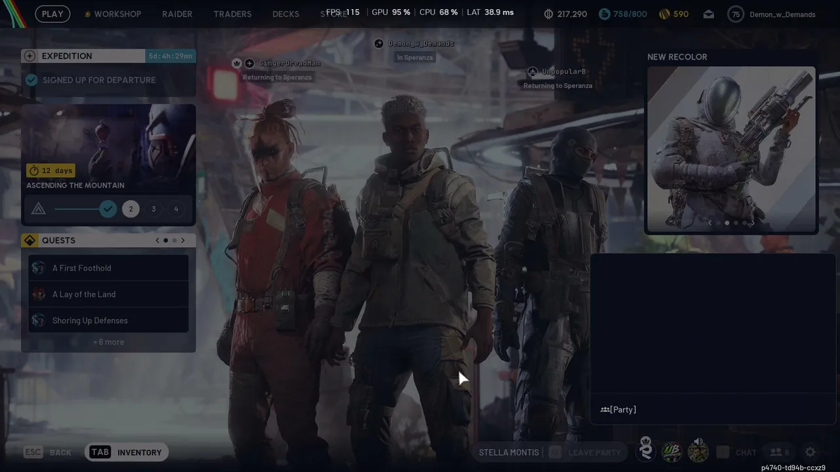This screenshot has height=472, width=840.
Task: Expand the '+6 more' quests list
Action: click(x=108, y=342)
